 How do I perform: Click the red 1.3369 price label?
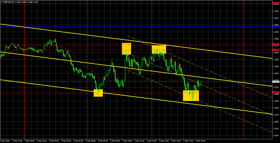pyautogui.click(x=275, y=50)
